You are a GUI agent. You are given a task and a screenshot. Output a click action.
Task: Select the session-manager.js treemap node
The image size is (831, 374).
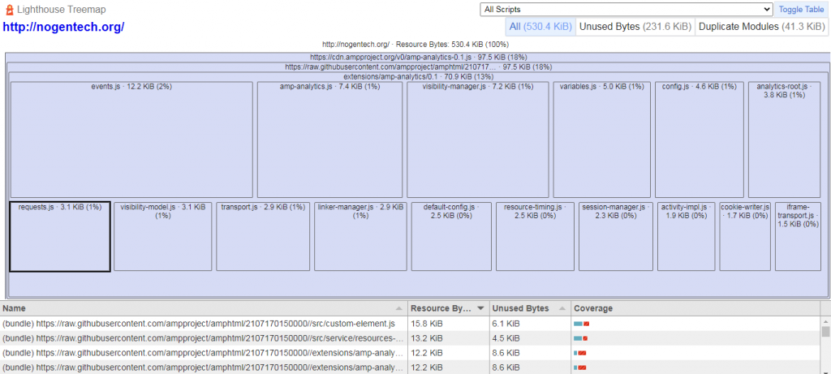615,236
